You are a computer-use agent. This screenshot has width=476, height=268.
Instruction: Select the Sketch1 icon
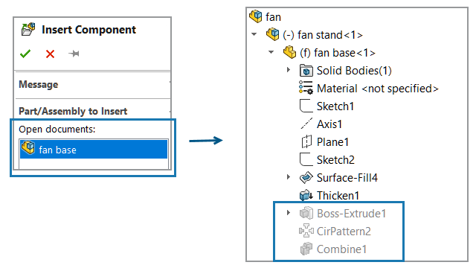[306, 106]
